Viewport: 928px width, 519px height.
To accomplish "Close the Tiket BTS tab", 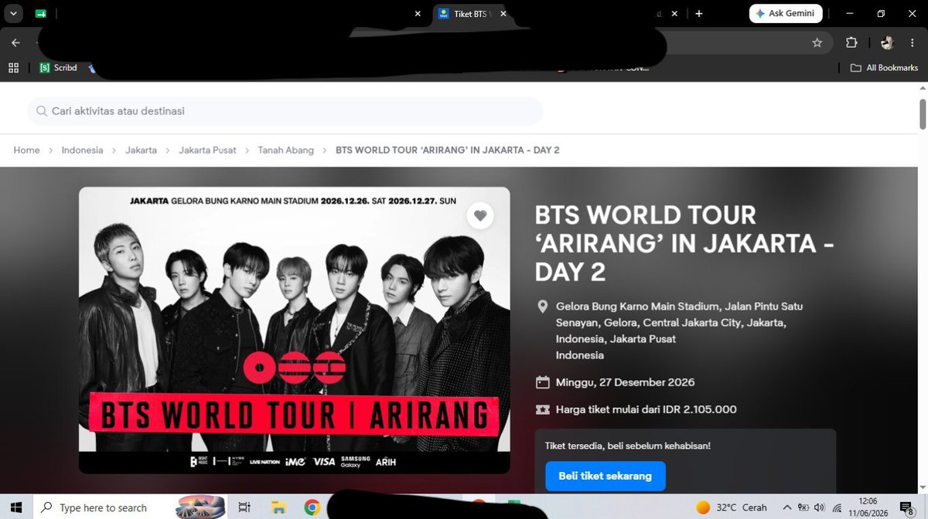I will [x=504, y=14].
